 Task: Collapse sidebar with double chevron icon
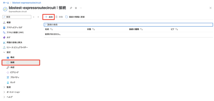click(x=38, y=17)
